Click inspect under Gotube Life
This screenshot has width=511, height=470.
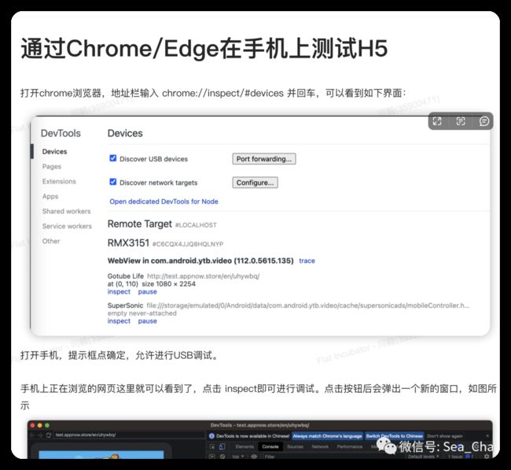[x=119, y=291]
